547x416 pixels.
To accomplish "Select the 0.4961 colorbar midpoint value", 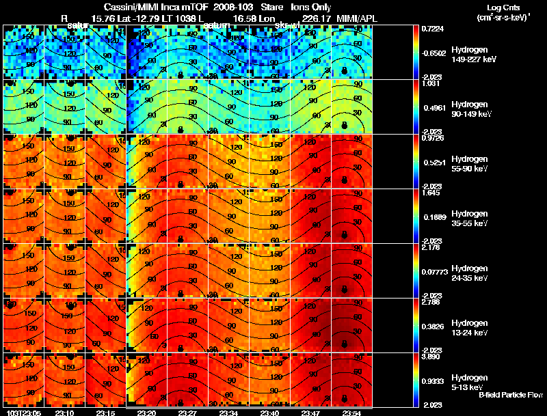I will coord(435,108).
